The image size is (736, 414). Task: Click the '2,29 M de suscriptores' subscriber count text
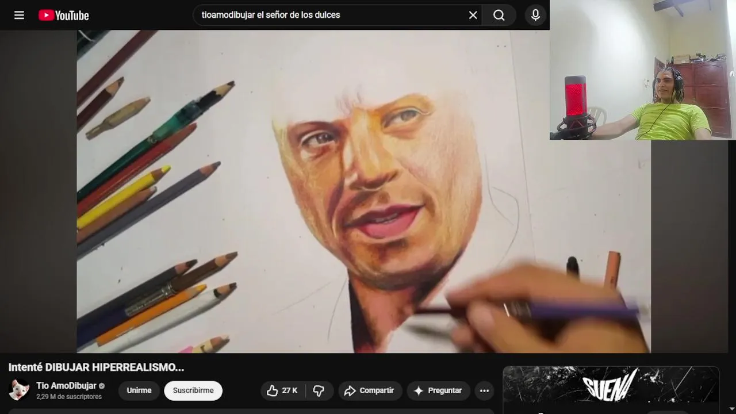[69, 397]
